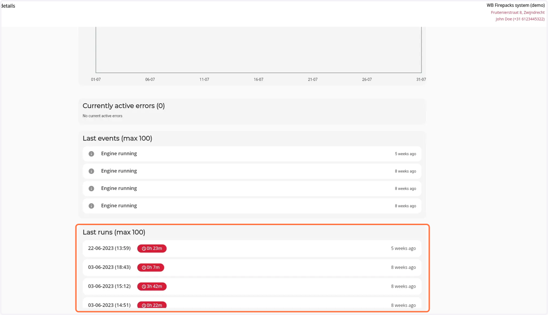
Task: Click the 21-07 chart axis label
Action: (312, 79)
